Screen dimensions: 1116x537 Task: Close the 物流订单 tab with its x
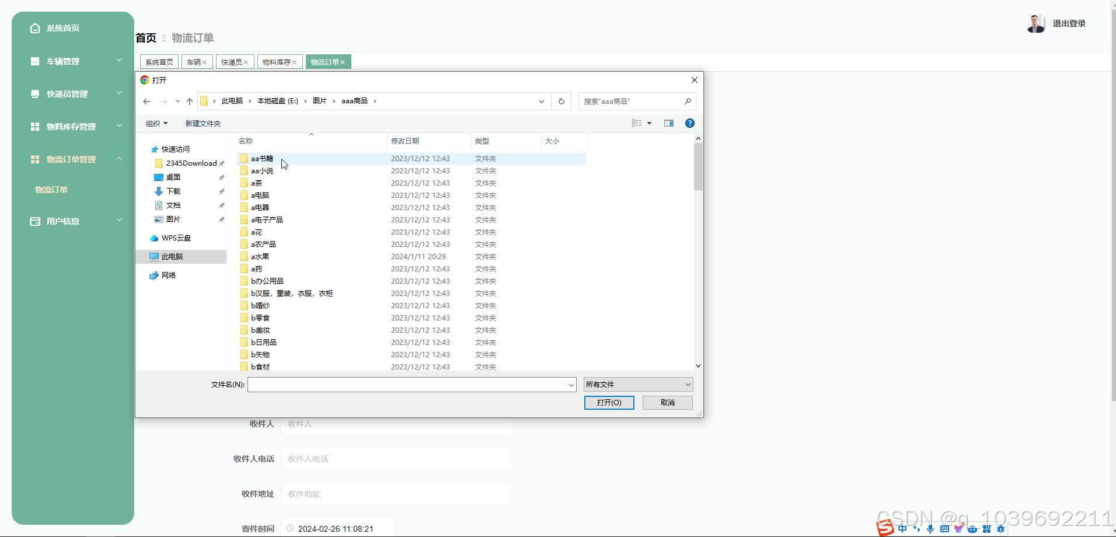pos(343,62)
